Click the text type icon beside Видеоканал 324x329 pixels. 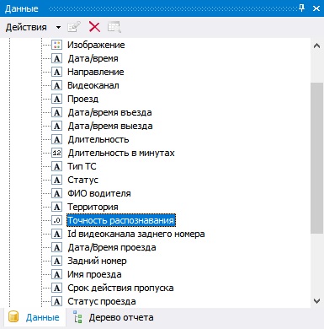pyautogui.click(x=56, y=85)
